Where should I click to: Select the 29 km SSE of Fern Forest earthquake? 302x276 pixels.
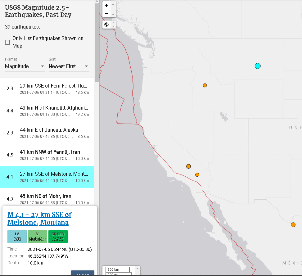click(47, 89)
